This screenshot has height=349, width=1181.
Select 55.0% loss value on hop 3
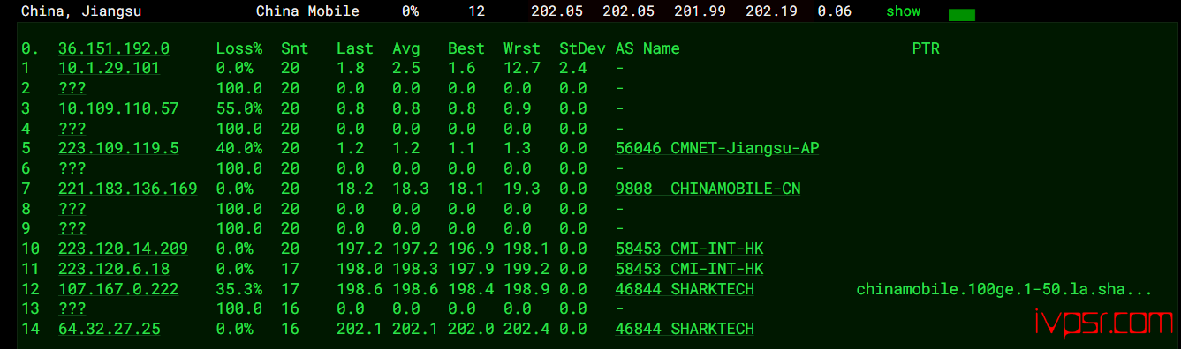point(239,108)
